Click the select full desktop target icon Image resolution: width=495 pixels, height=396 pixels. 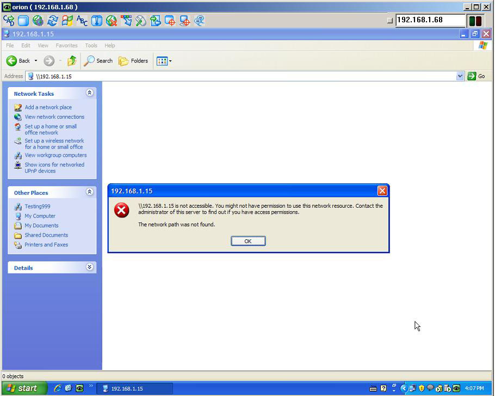point(185,21)
